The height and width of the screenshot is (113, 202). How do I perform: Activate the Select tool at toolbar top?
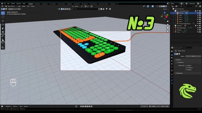[3, 13]
